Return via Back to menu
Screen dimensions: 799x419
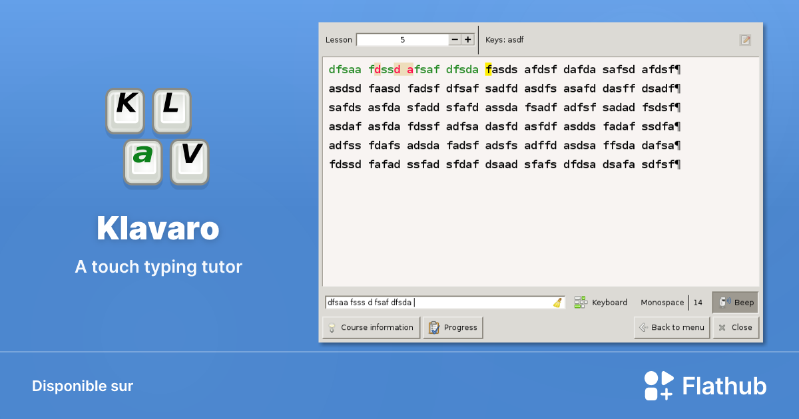pos(672,327)
